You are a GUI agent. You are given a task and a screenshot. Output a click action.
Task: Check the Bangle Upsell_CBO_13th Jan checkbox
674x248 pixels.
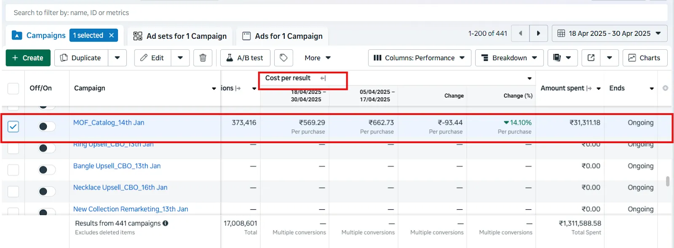click(x=13, y=170)
